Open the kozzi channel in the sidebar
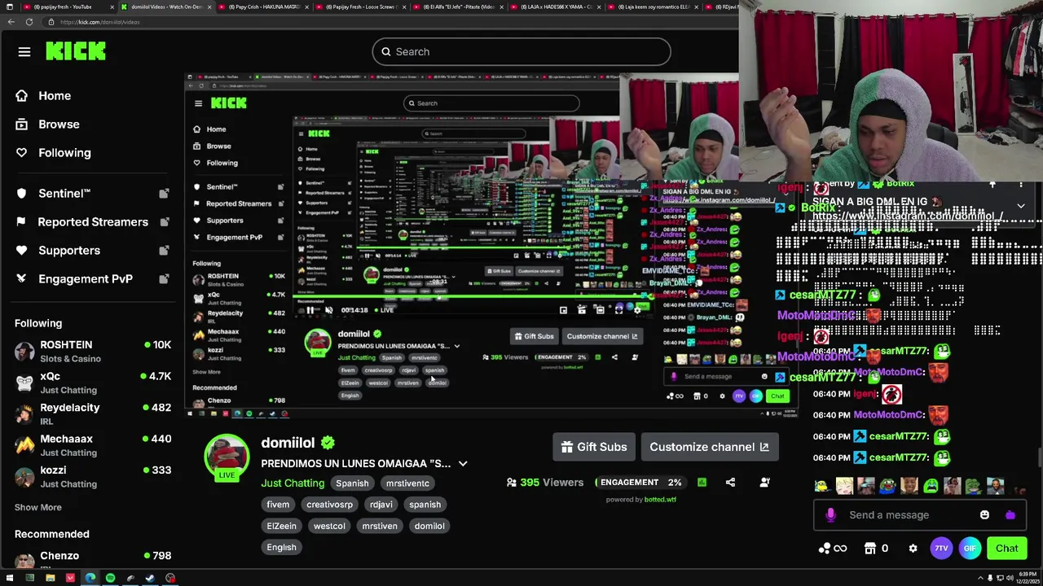The width and height of the screenshot is (1043, 586). (x=93, y=476)
